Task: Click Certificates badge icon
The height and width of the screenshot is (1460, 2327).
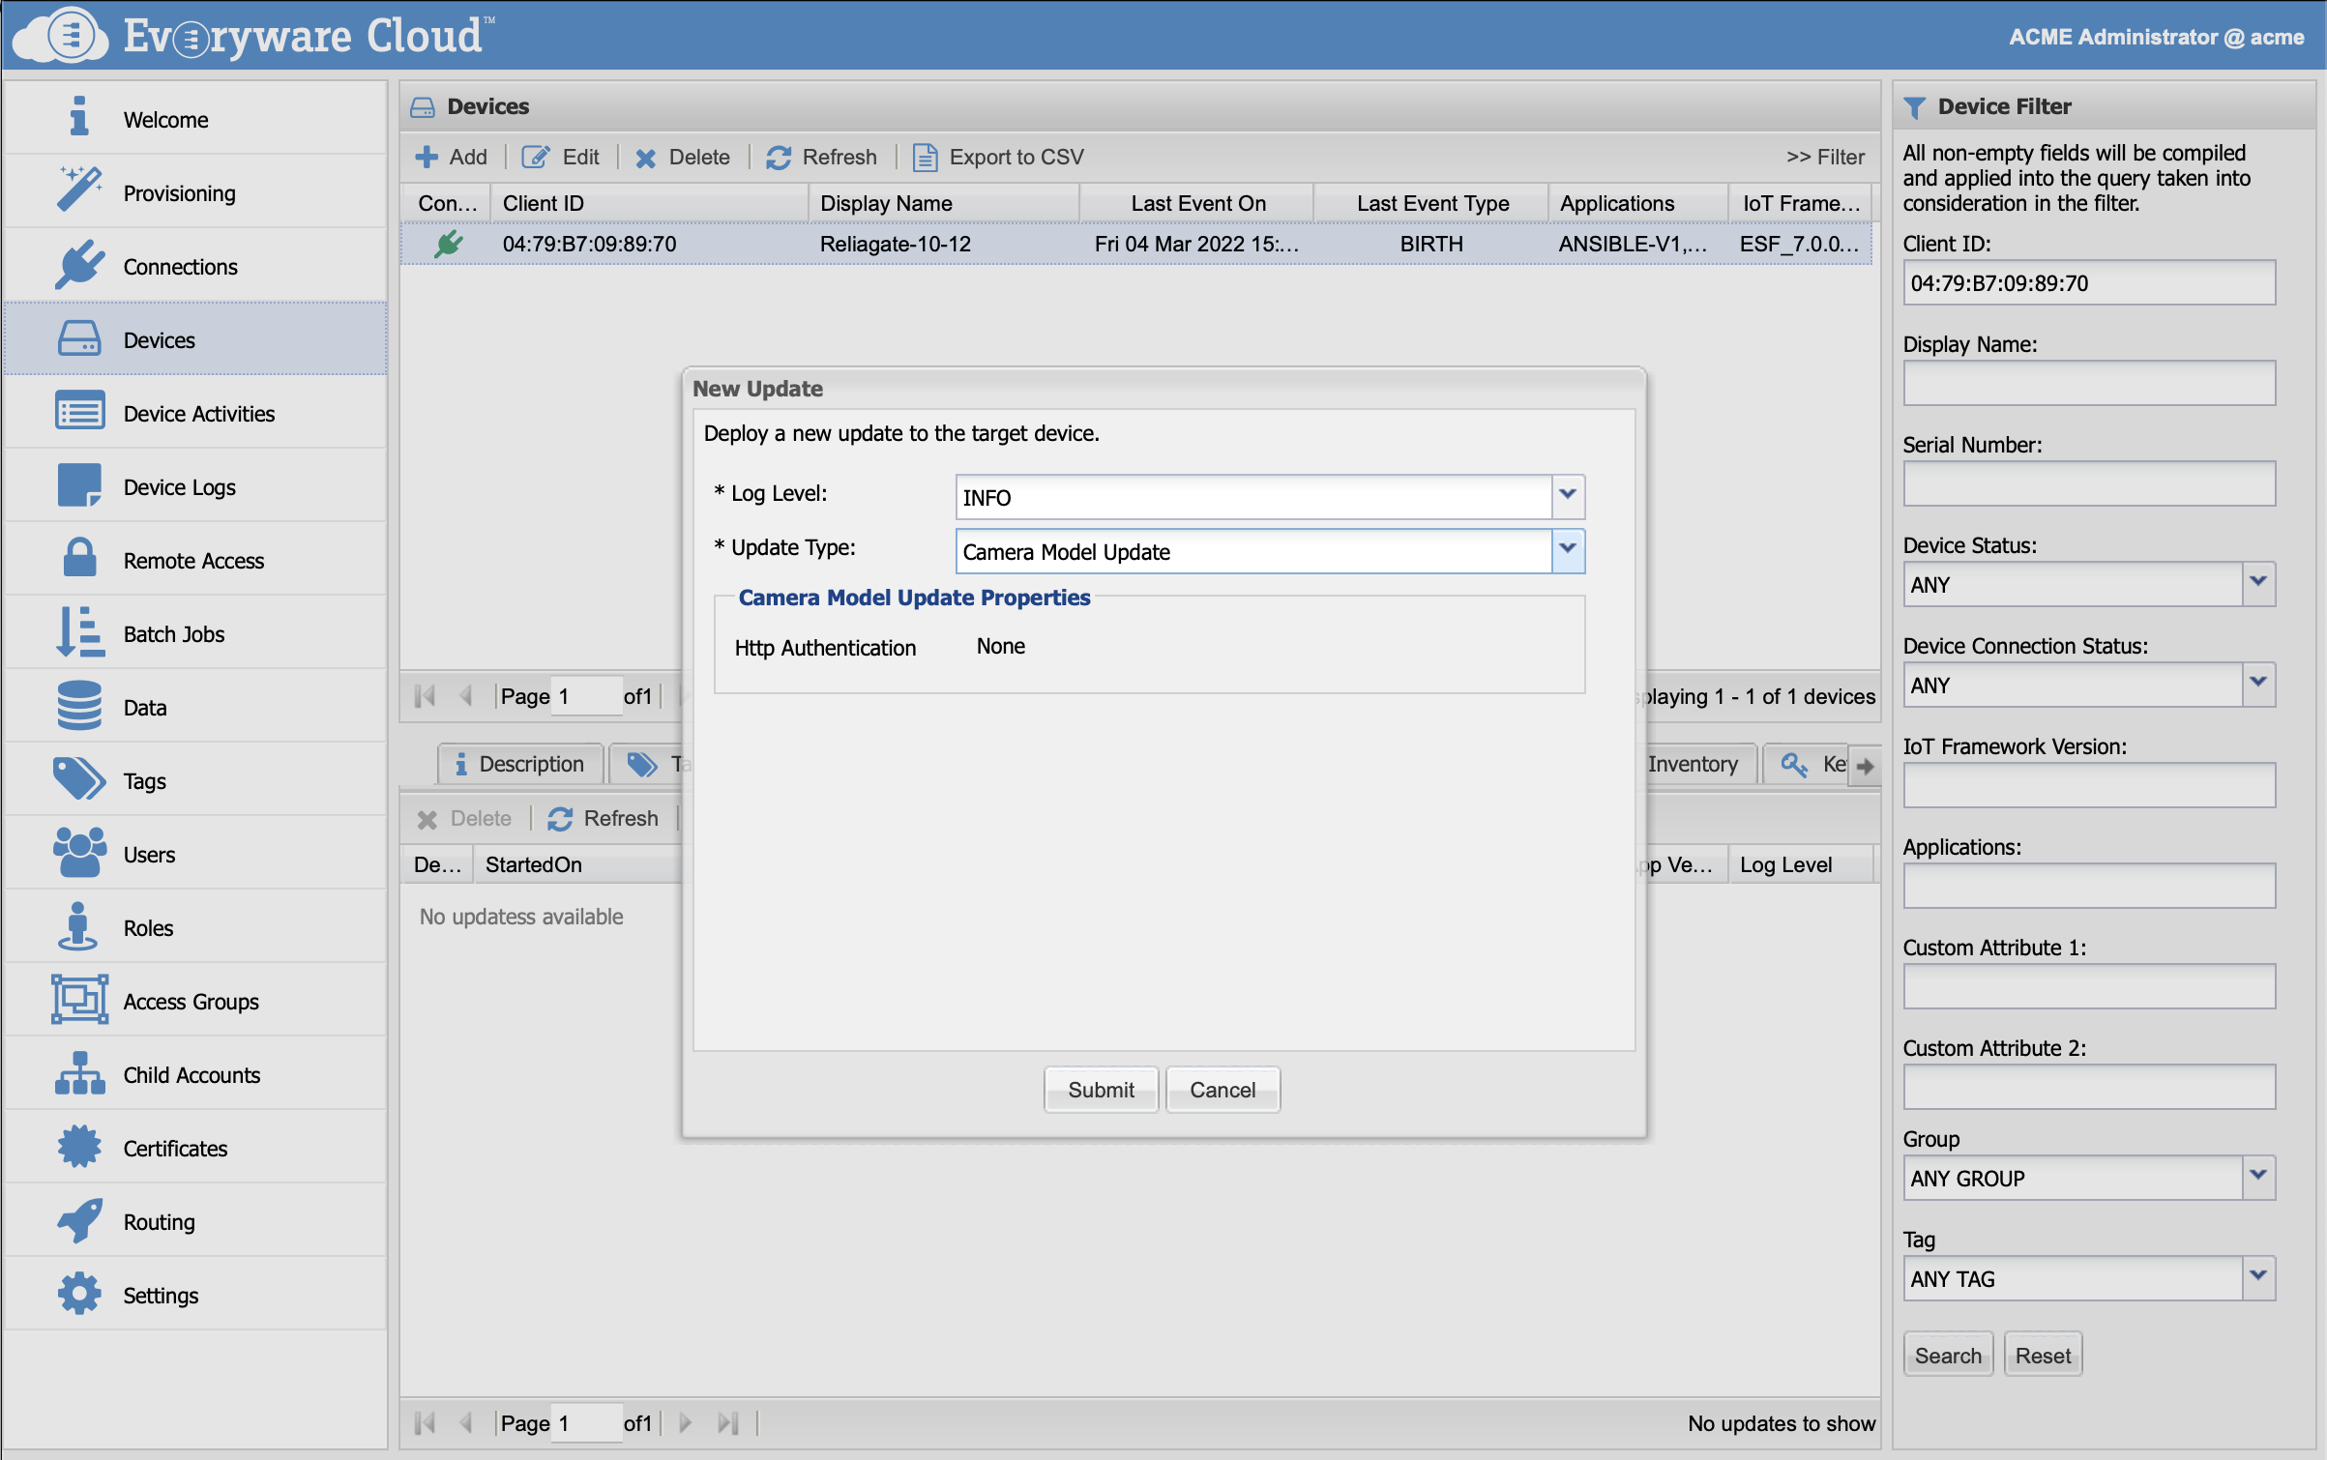Action: coord(79,1147)
